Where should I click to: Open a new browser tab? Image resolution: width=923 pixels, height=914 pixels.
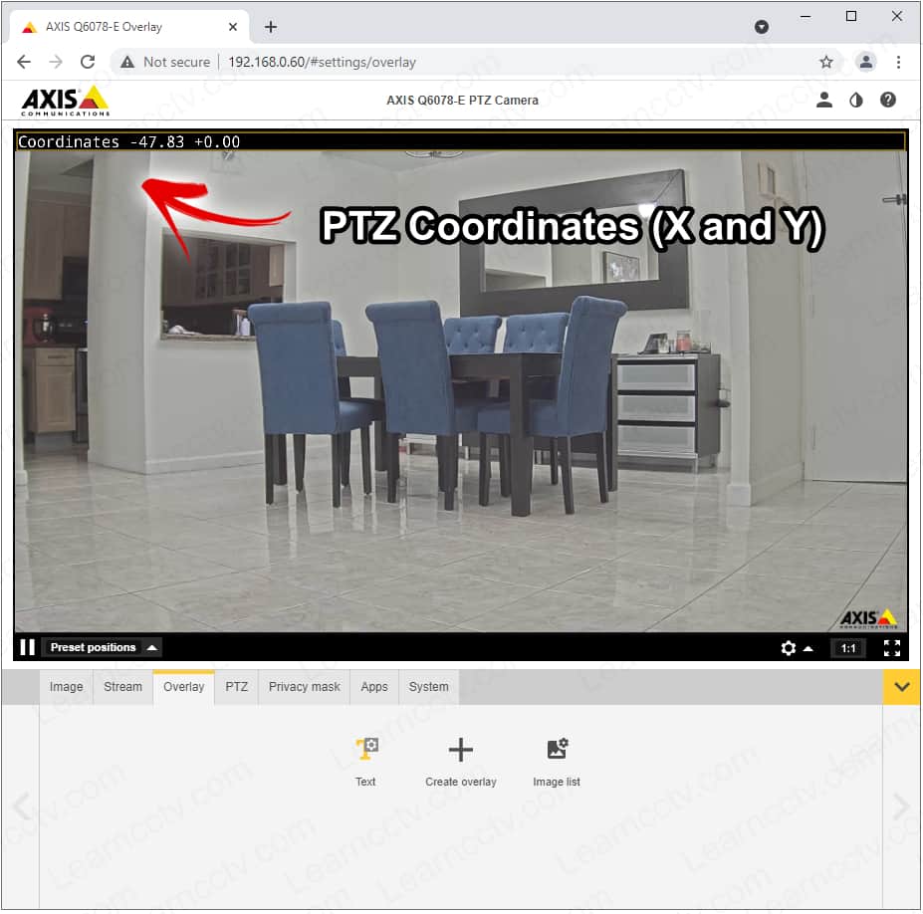pos(271,27)
